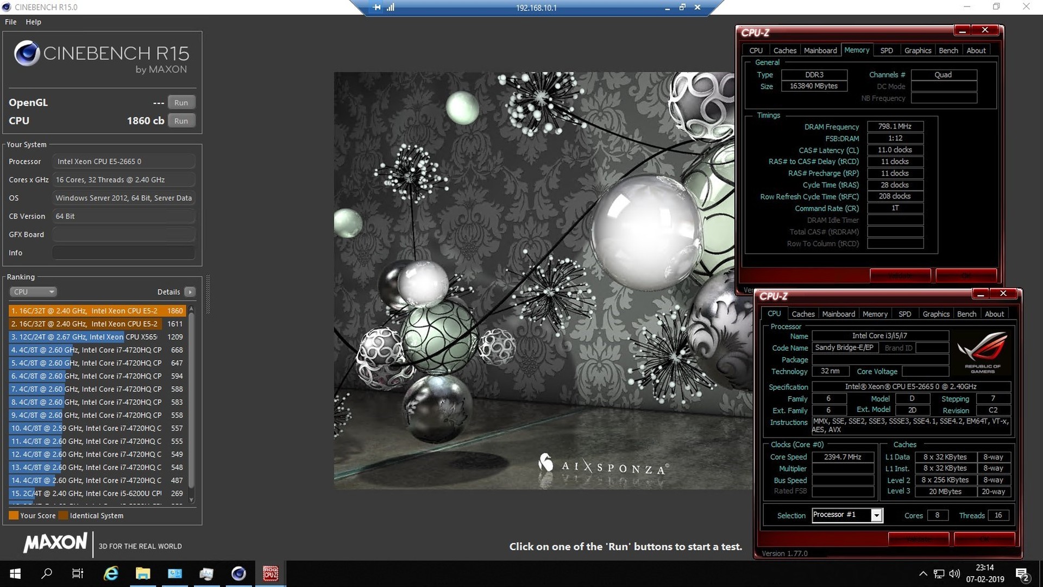Image resolution: width=1043 pixels, height=587 pixels.
Task: Switch to Mainboard tab in upper CPU-Z
Action: tap(820, 51)
